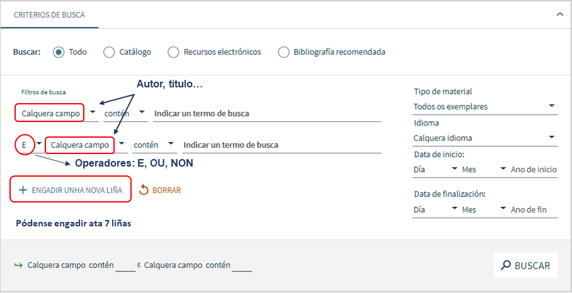572x293 pixels.
Task: Open the start date Día dropdown
Action: (435, 169)
